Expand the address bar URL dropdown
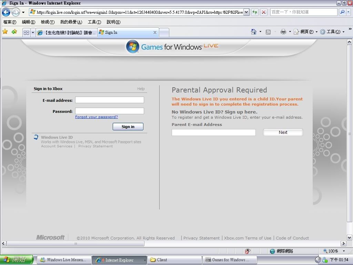The height and width of the screenshot is (265, 353). (x=246, y=12)
